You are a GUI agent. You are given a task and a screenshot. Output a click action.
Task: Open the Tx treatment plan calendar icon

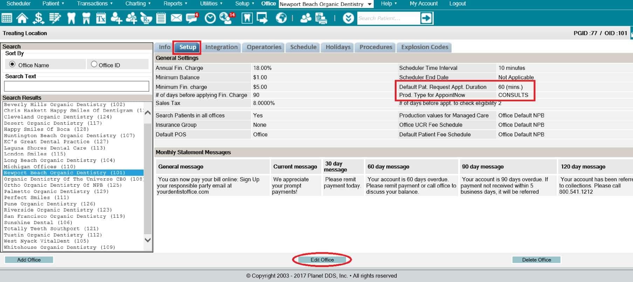tap(101, 18)
